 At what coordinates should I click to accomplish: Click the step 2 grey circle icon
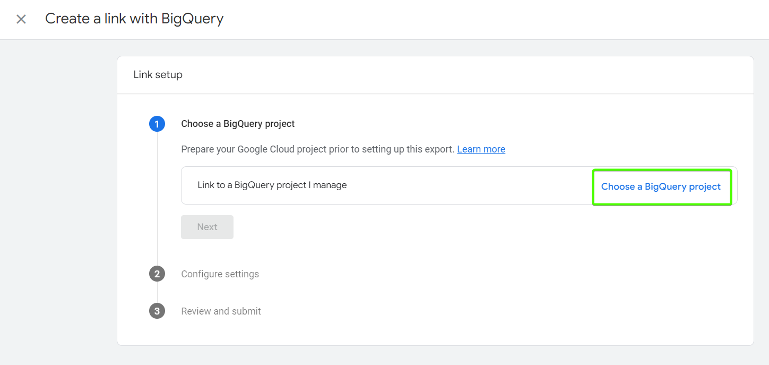157,274
